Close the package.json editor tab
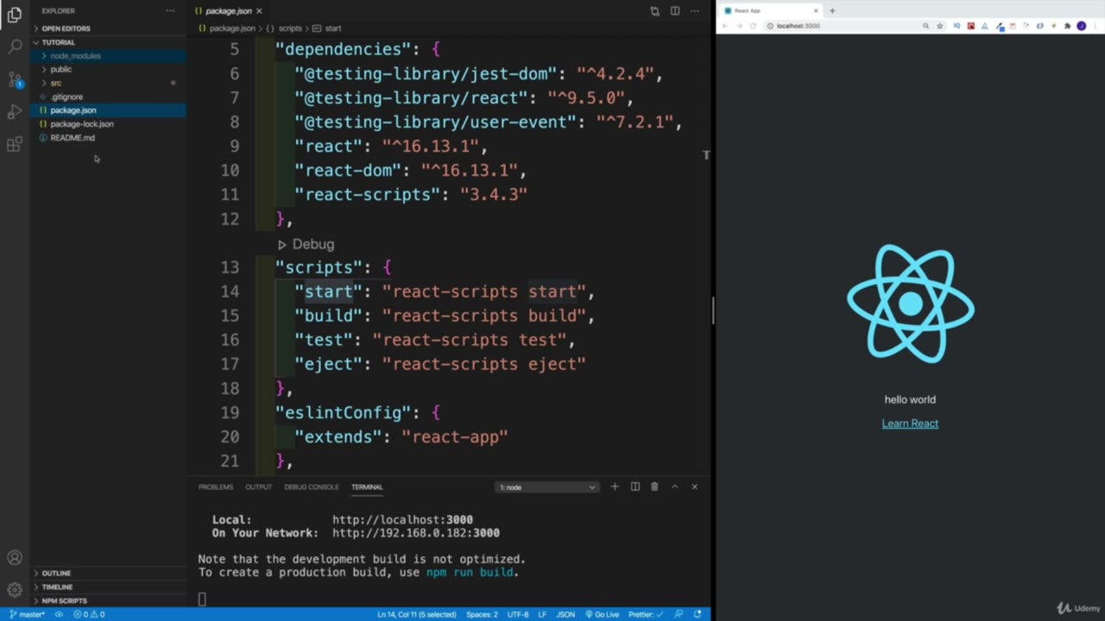Screen dimensions: 1105x621 click(x=259, y=10)
